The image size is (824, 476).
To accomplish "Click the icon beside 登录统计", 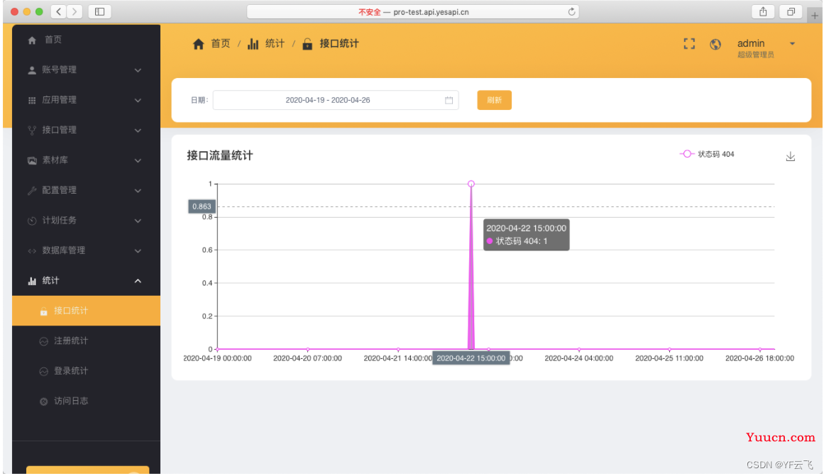I will pos(43,372).
